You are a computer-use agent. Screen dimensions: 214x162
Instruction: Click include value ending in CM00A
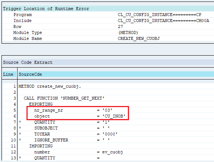(x=163, y=21)
